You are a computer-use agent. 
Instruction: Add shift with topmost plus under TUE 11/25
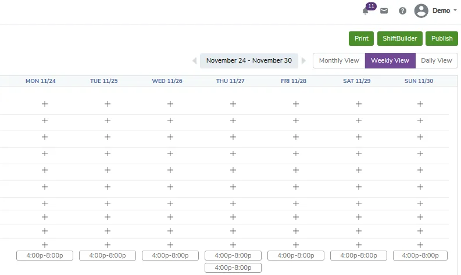point(108,104)
